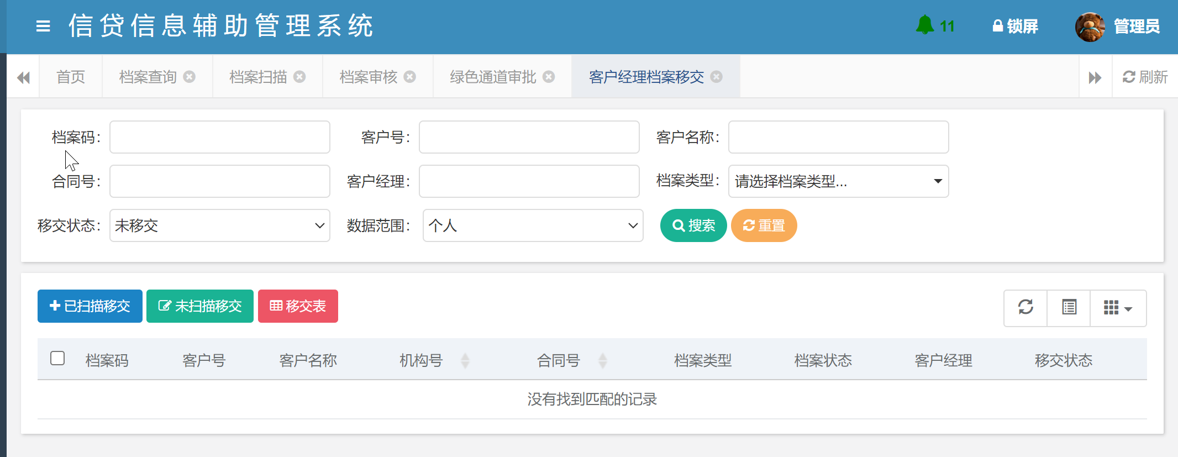
Task: Click the orange 重置 reset button
Action: coord(764,225)
